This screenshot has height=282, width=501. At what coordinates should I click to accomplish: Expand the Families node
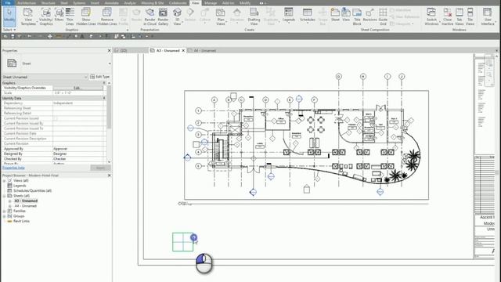pos(5,211)
